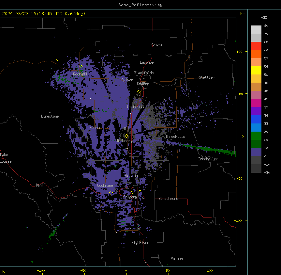Select royal blue 33–36 dBZ legend swatch

[x=256, y=119]
